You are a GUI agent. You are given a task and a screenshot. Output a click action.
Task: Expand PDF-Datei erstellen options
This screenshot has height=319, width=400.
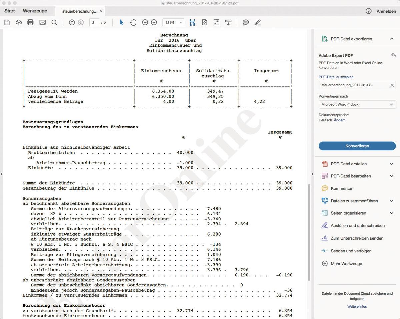[x=392, y=164]
